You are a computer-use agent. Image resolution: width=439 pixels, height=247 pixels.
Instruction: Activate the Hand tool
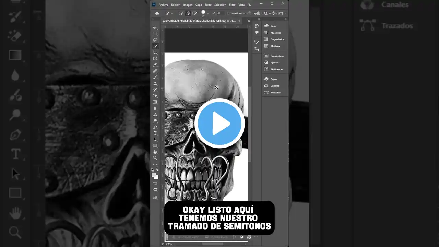tap(155, 152)
